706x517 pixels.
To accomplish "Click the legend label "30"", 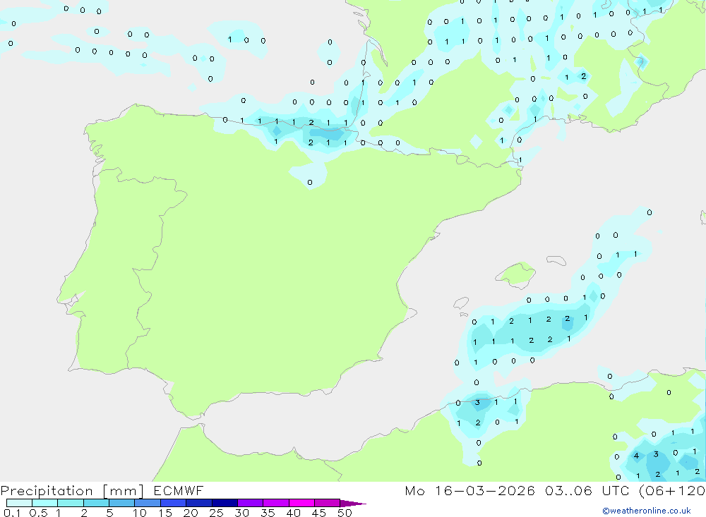I will tap(242, 513).
